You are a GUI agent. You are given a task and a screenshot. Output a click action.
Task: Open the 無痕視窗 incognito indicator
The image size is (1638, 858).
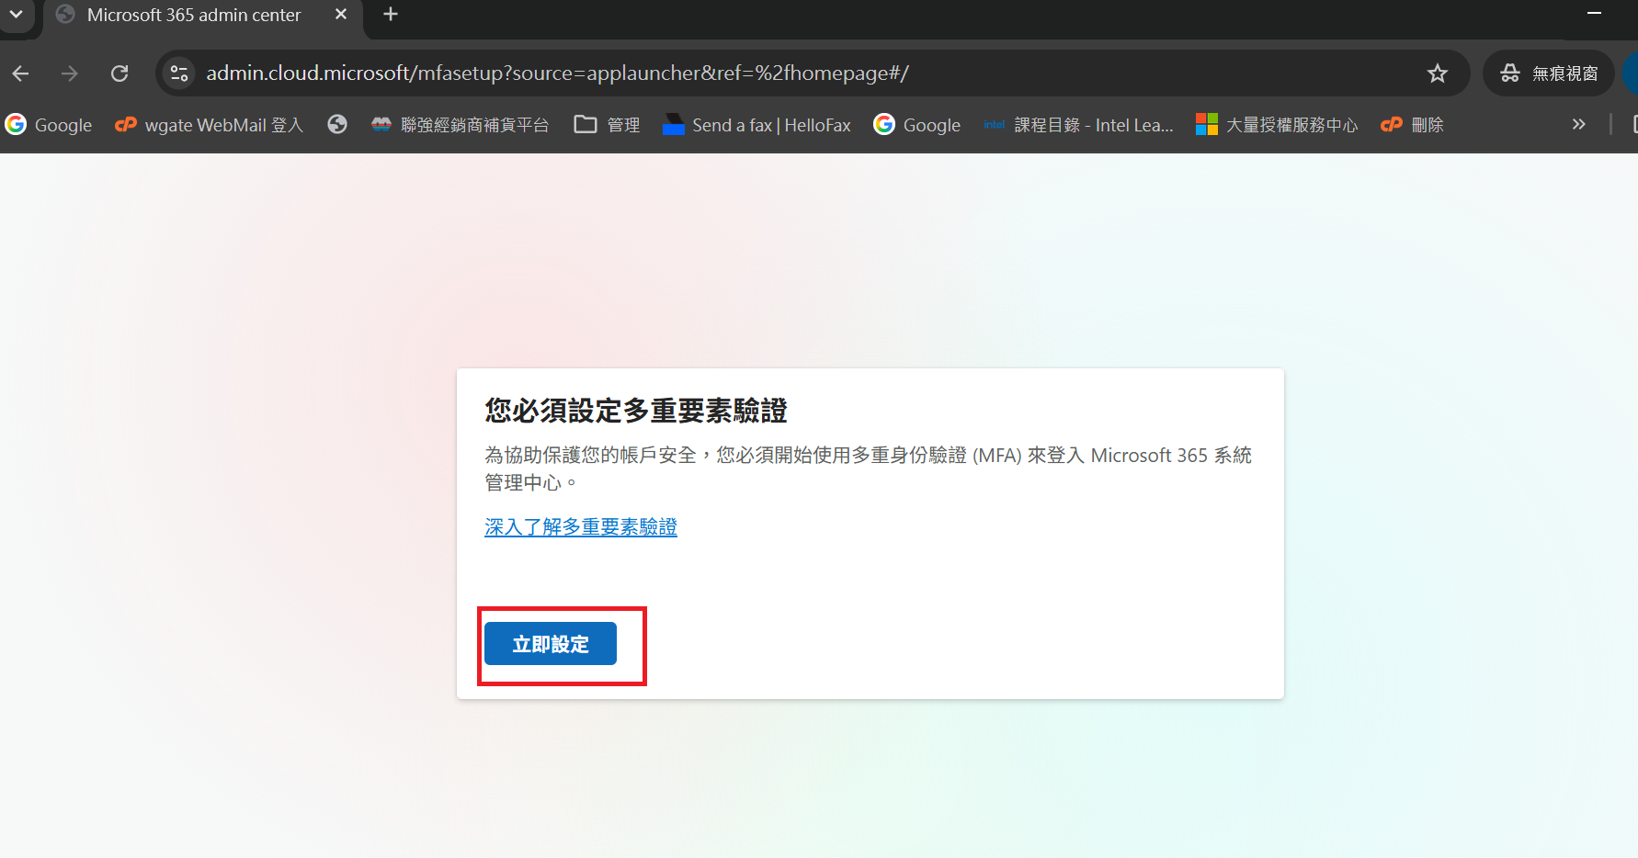[x=1549, y=73]
